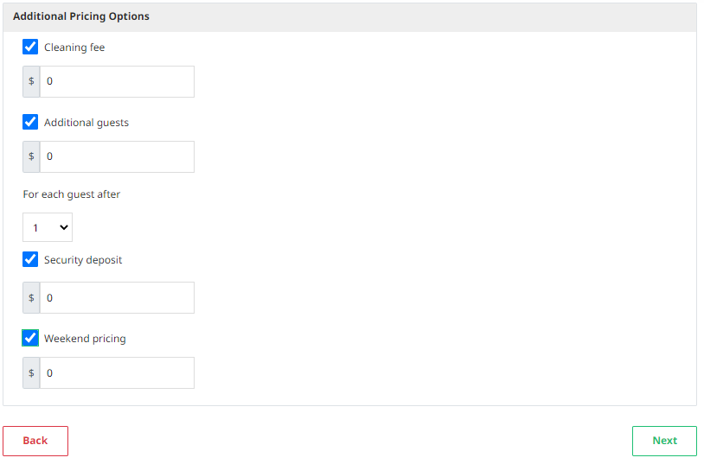Focus the Weekend pricing amount field
Viewport: 704px width, 464px height.
(x=117, y=373)
